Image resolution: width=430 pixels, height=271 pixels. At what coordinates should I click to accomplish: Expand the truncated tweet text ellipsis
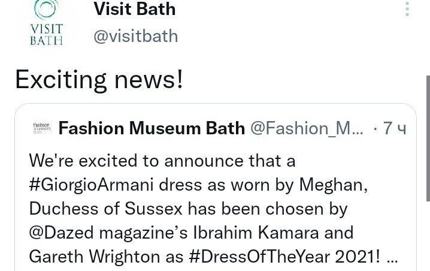click(x=393, y=257)
